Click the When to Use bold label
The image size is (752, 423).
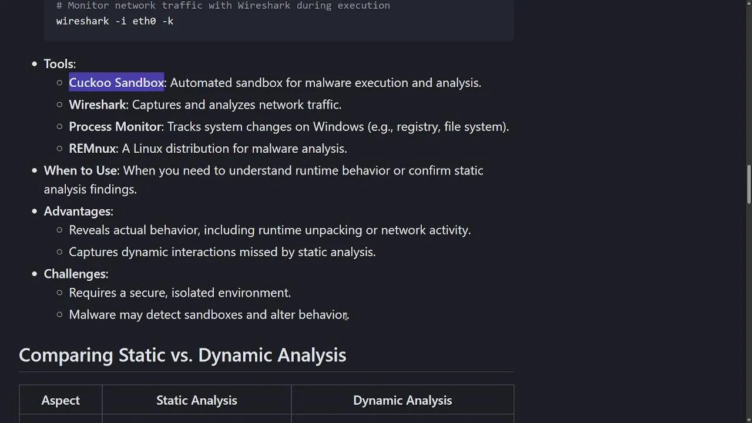[x=80, y=170]
